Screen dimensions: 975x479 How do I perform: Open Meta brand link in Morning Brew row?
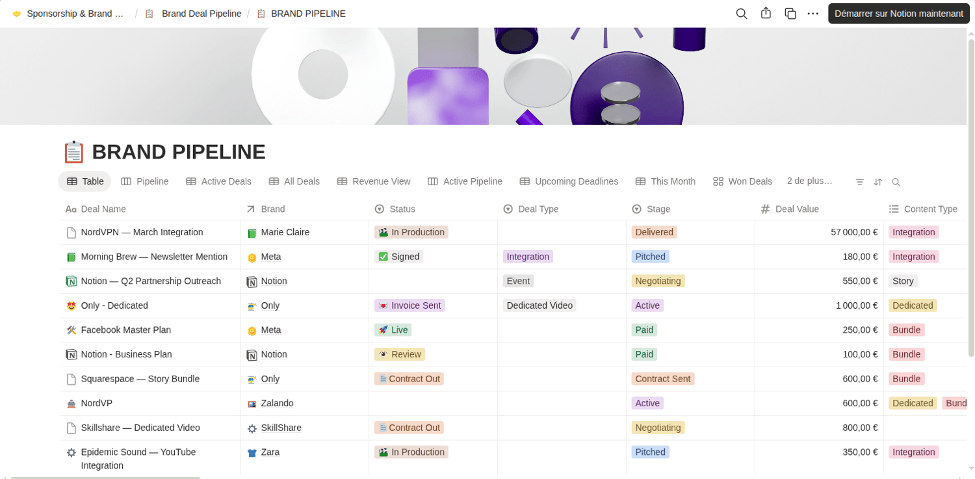point(271,257)
